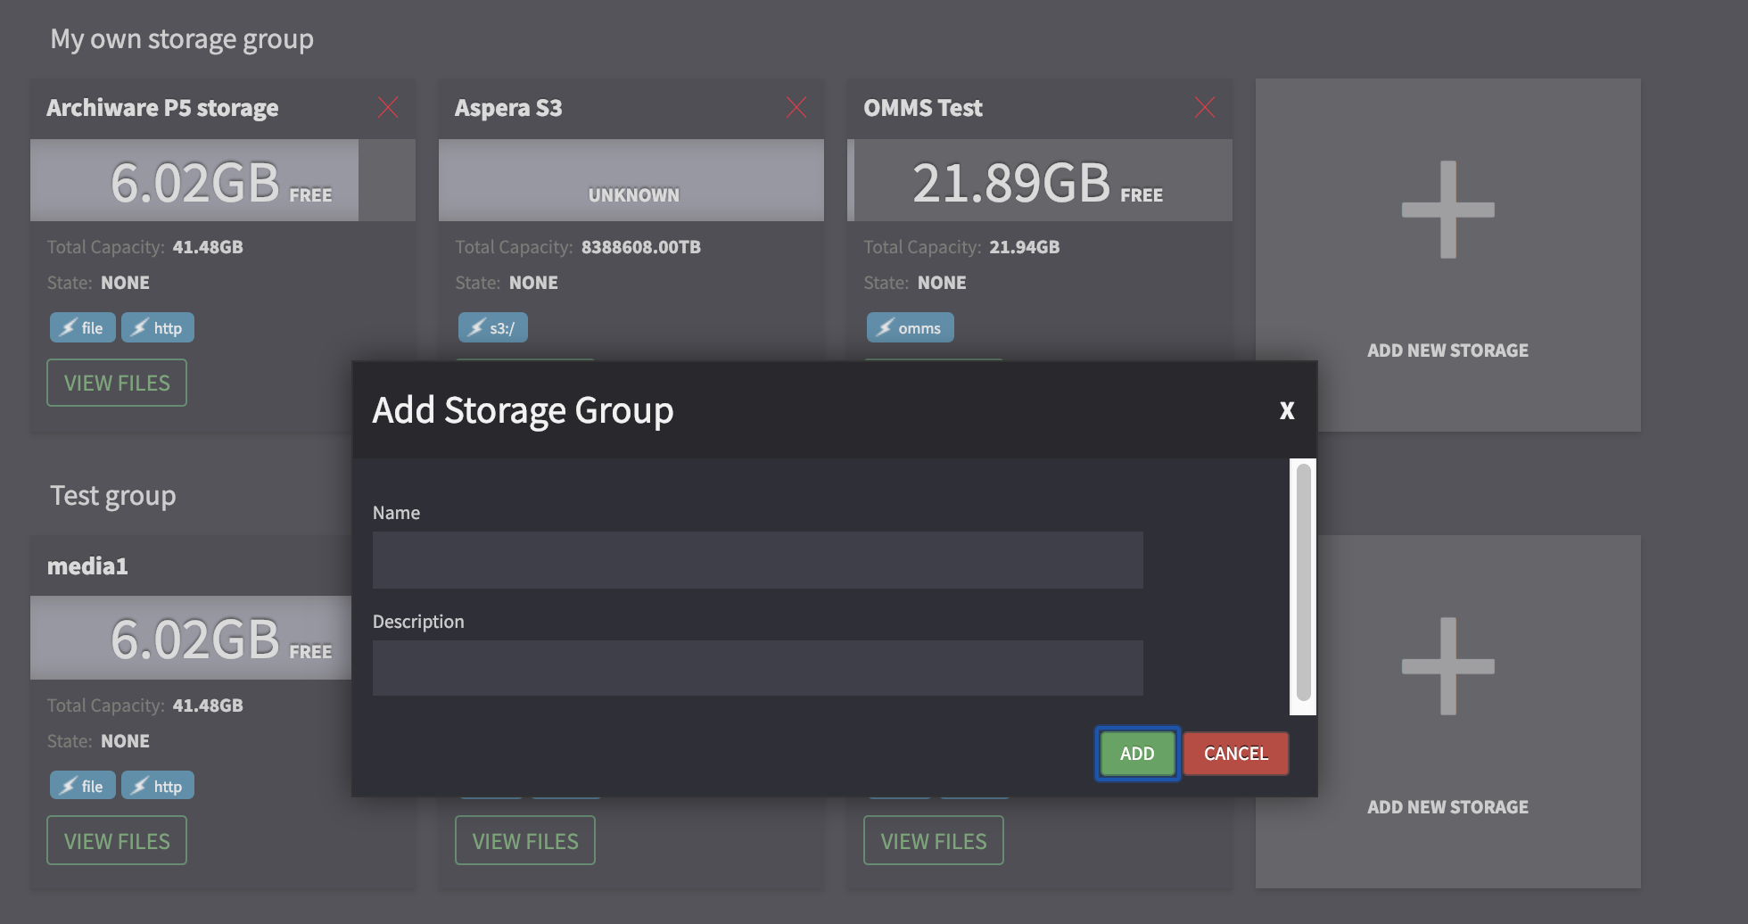
Task: Open VIEW FILES in Test group middle card
Action: (525, 840)
